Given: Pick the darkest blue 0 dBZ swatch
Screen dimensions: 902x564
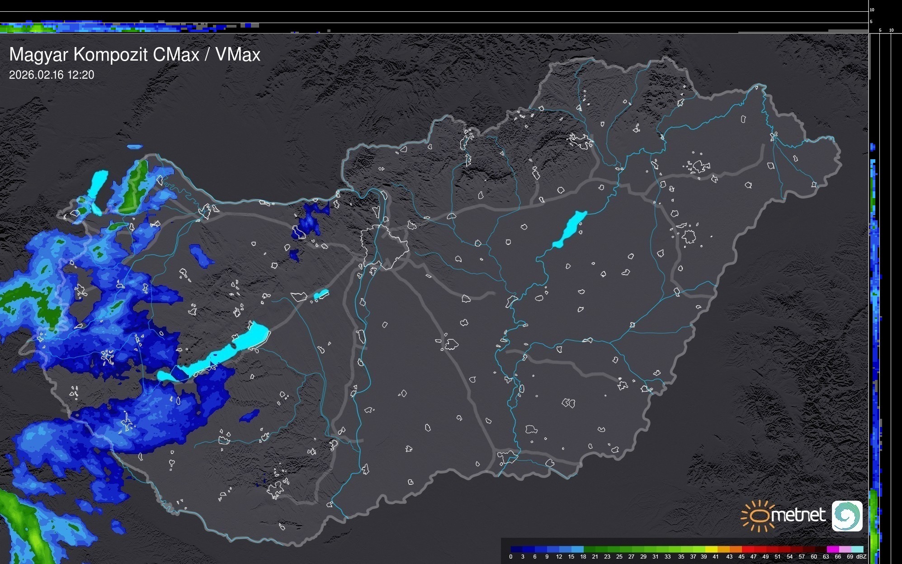Looking at the screenshot, I should click(517, 549).
